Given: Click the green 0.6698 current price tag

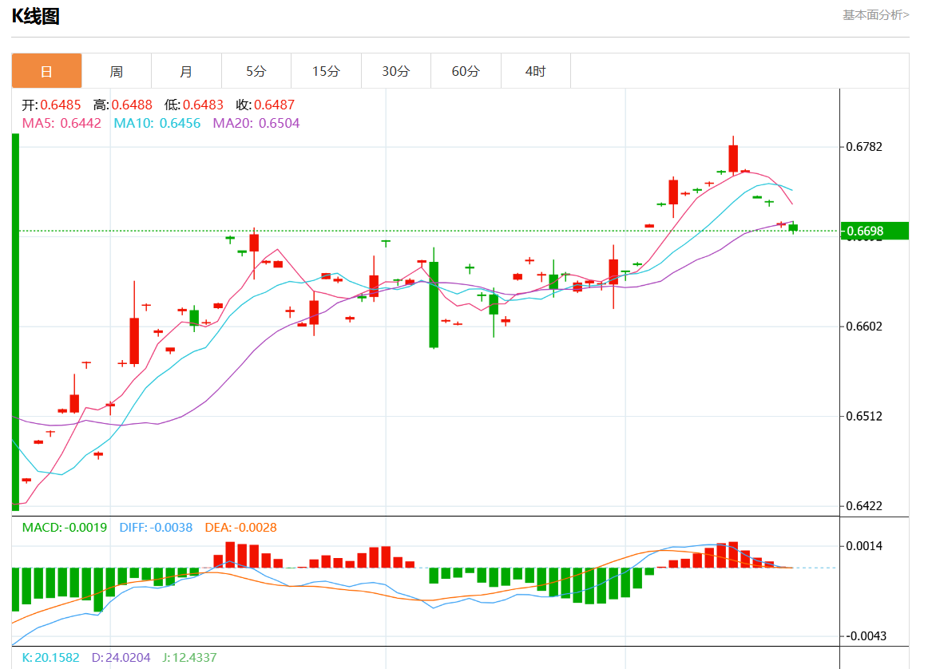Looking at the screenshot, I should point(875,231).
